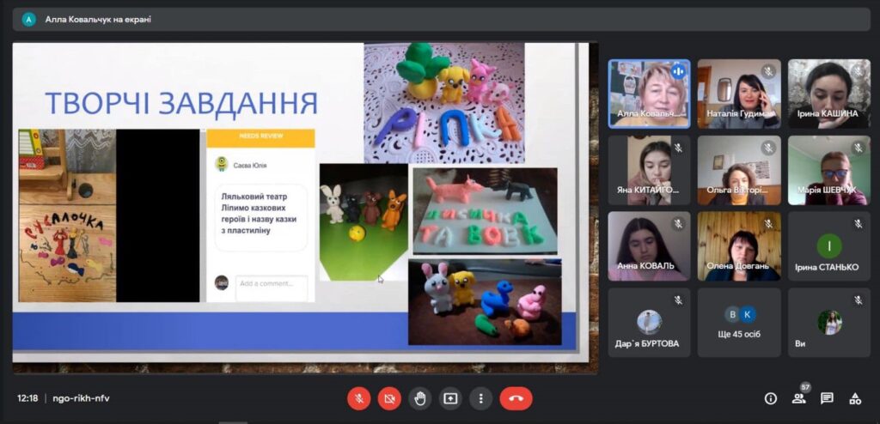Select Алла Ковальчук's video tile
The width and height of the screenshot is (880, 424).
point(649,94)
